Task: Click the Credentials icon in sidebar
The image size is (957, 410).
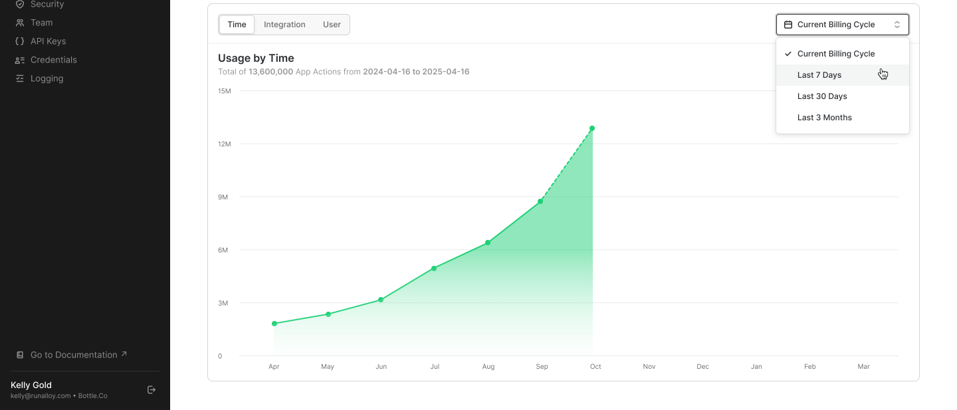Action: 20,60
